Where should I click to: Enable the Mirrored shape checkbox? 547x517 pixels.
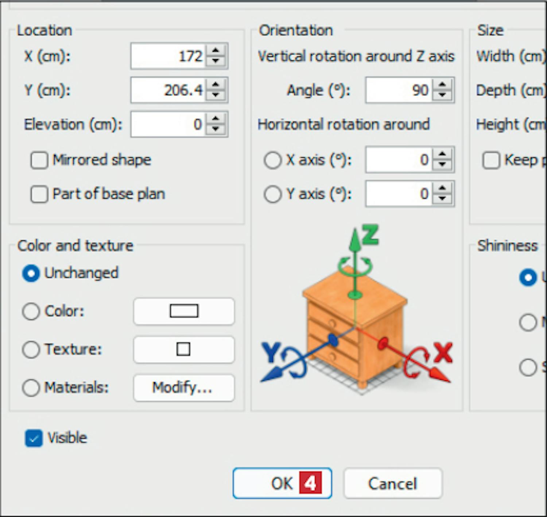click(39, 160)
